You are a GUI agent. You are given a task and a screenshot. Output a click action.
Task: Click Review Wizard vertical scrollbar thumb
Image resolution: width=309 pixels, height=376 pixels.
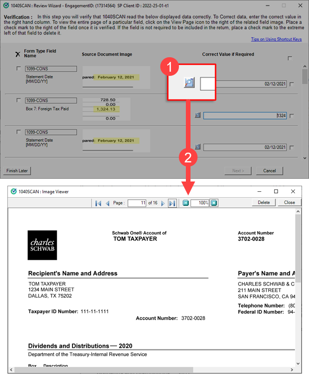point(305,76)
